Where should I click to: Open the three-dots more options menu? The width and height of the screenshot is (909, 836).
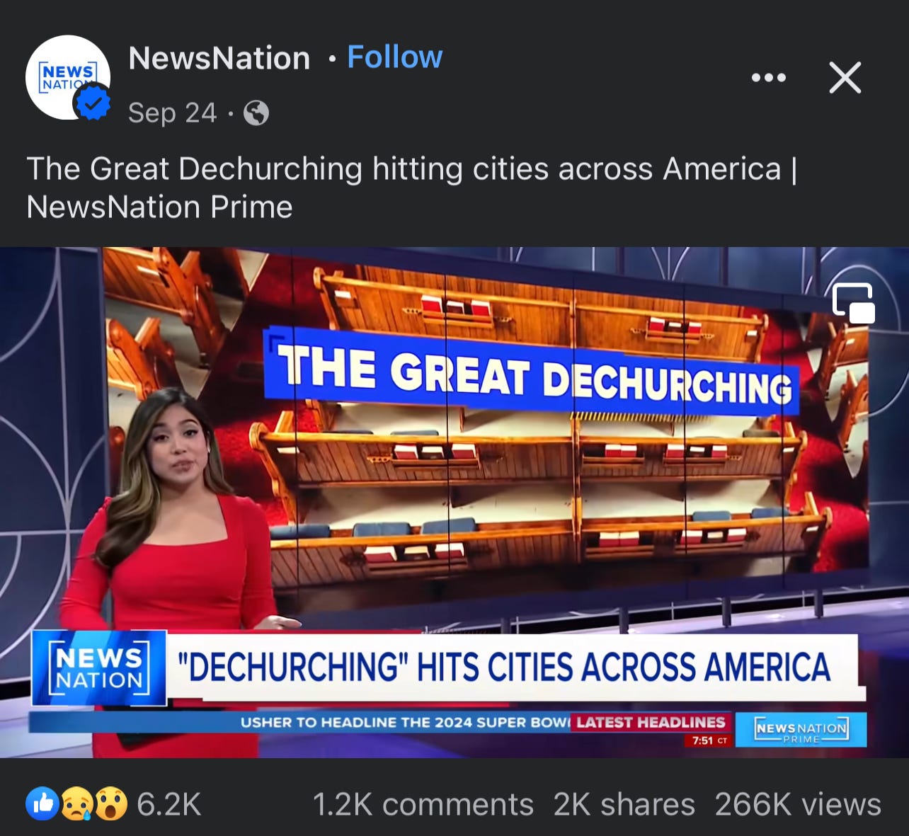pyautogui.click(x=769, y=77)
